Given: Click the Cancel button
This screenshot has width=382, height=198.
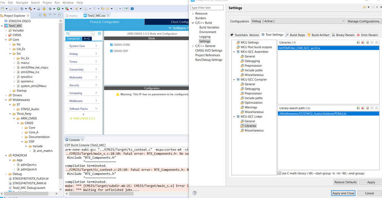Looking at the screenshot, I should pos(369,193).
